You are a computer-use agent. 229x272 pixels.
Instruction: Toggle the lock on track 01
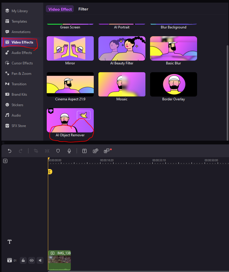23,260
